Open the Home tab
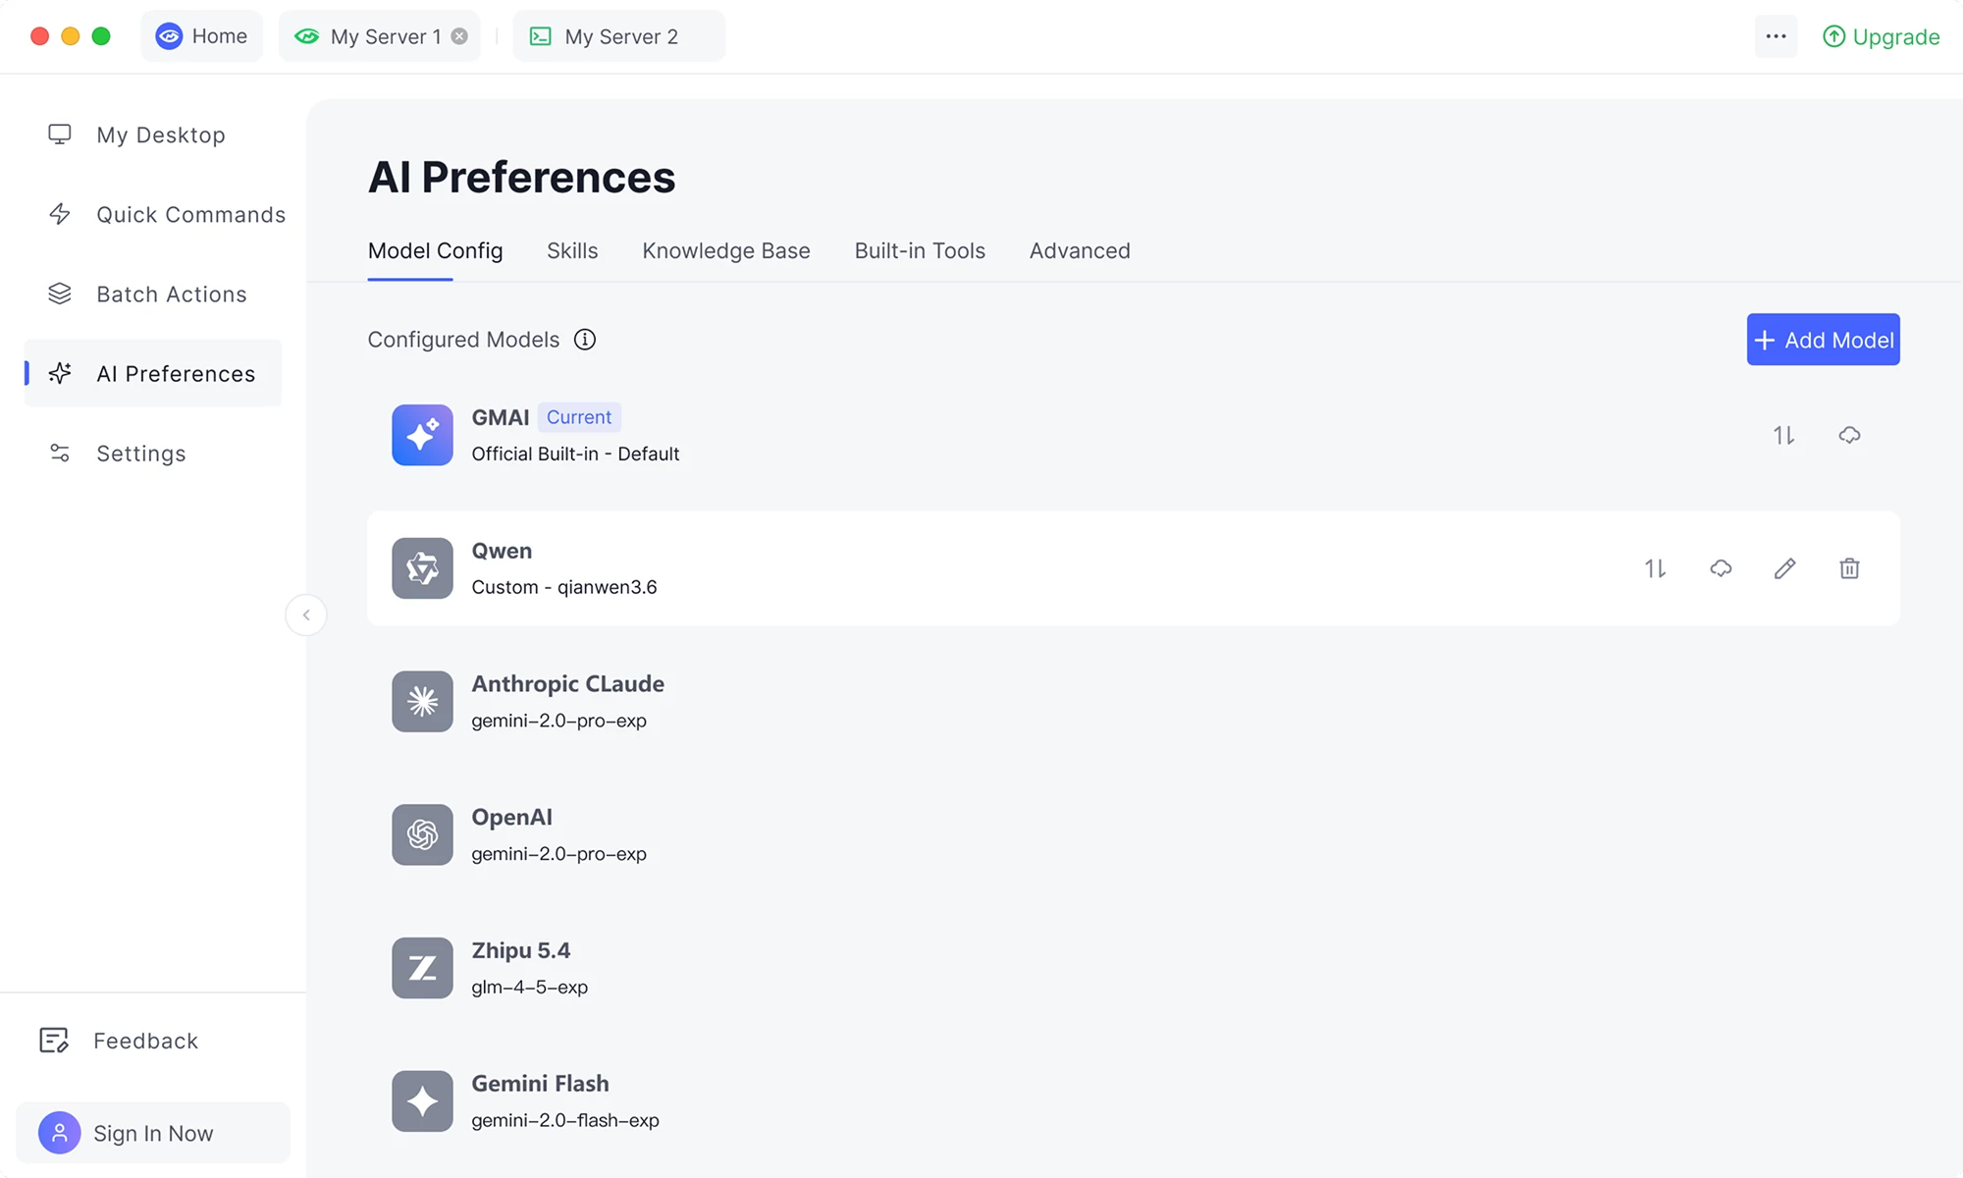 pyautogui.click(x=202, y=36)
